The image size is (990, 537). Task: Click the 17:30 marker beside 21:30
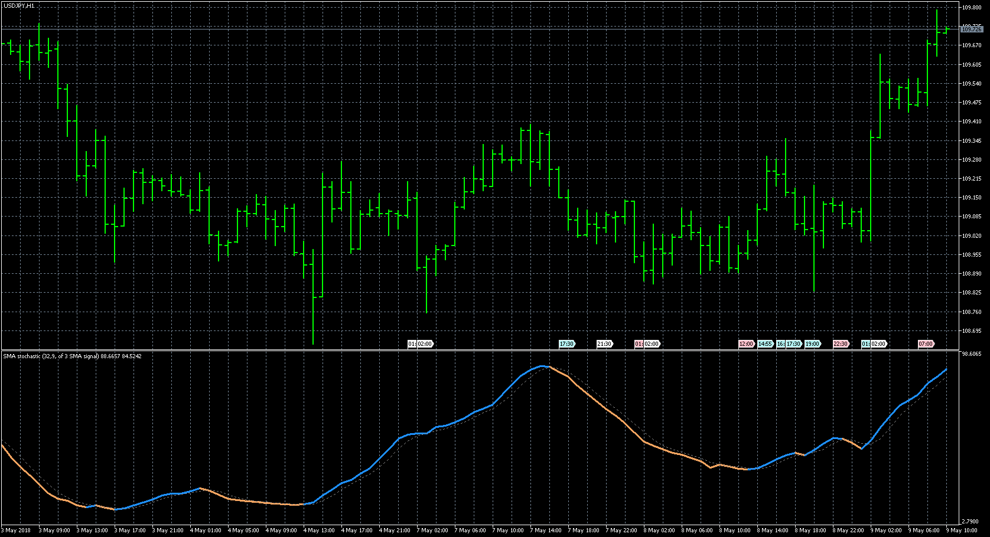point(566,344)
